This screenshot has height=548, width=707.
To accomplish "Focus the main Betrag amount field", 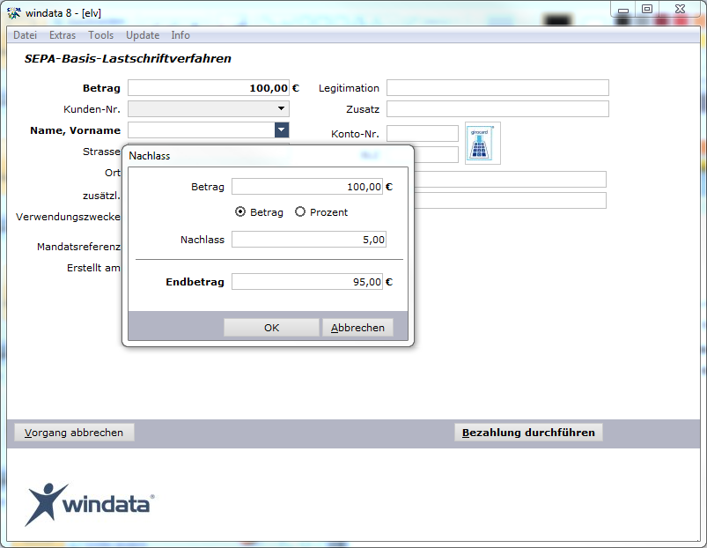I will 209,88.
